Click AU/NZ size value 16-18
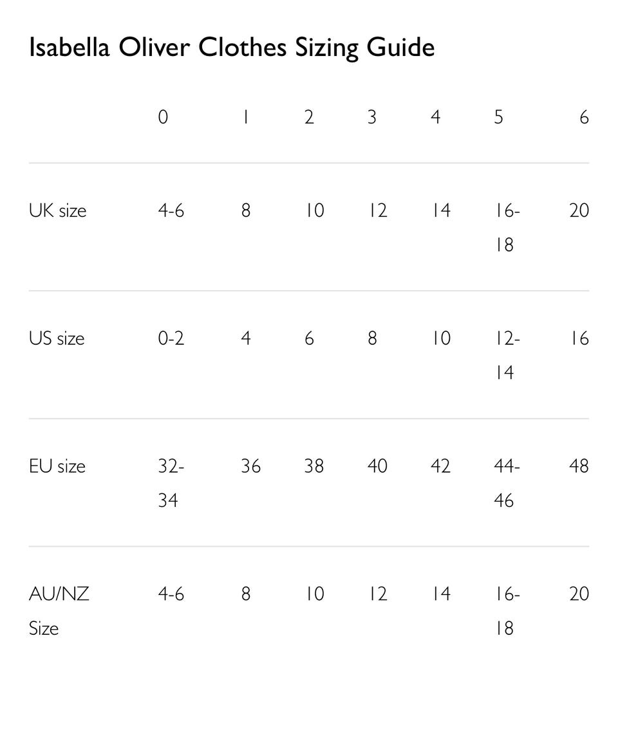 (507, 611)
